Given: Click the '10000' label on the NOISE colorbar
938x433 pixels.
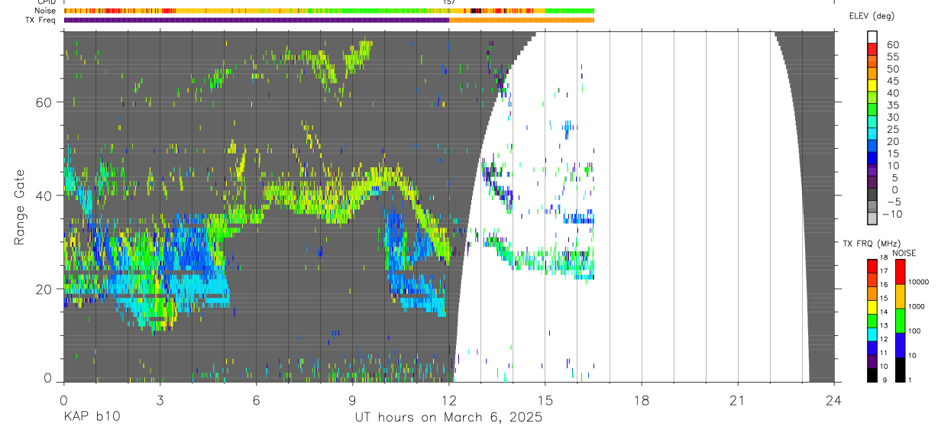Looking at the screenshot, I should [x=918, y=283].
